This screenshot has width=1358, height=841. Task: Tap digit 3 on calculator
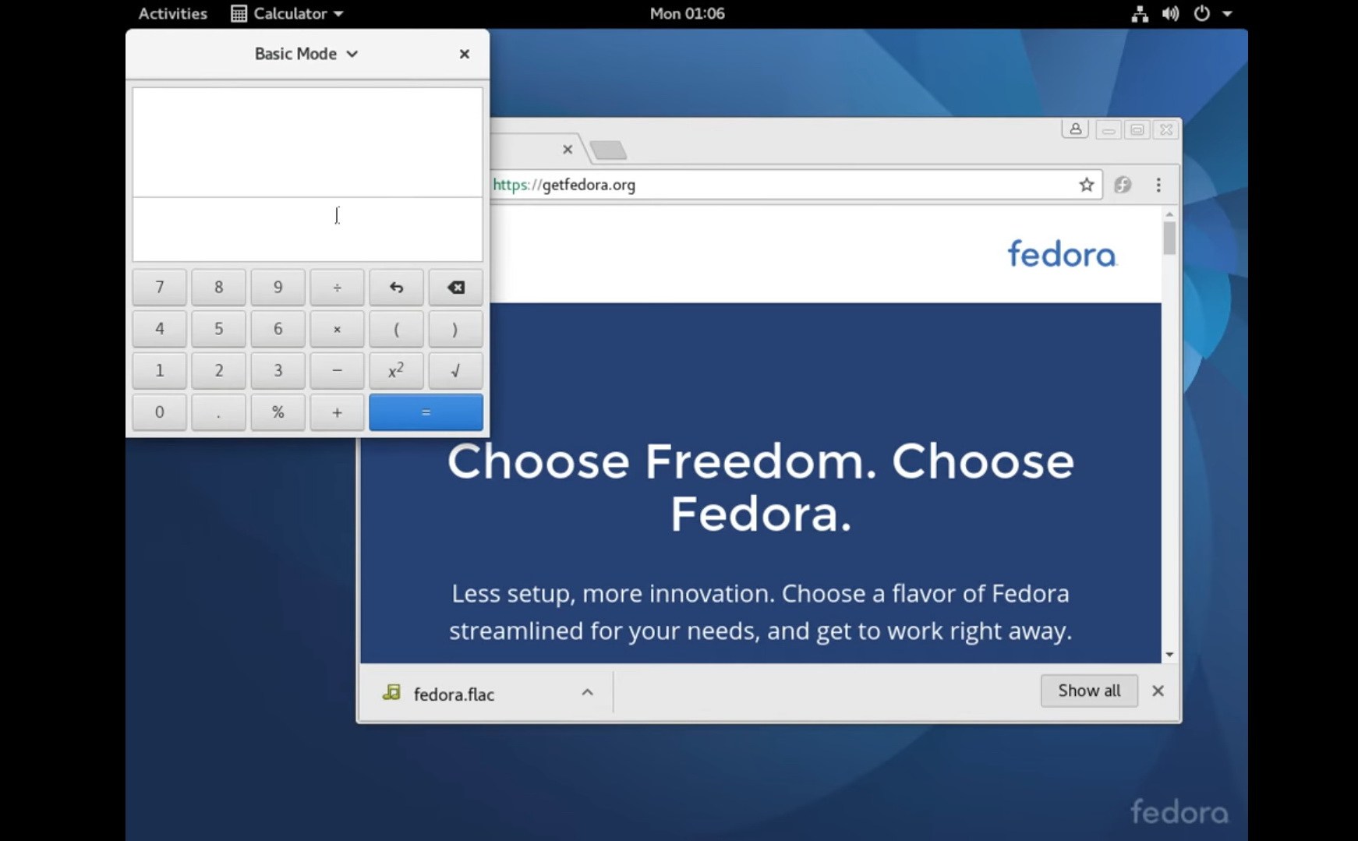(278, 371)
